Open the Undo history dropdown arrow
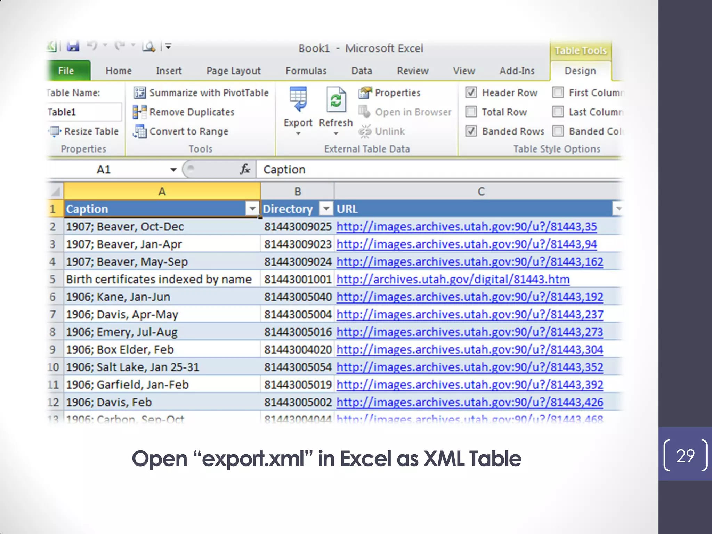This screenshot has width=712, height=534. tap(105, 46)
